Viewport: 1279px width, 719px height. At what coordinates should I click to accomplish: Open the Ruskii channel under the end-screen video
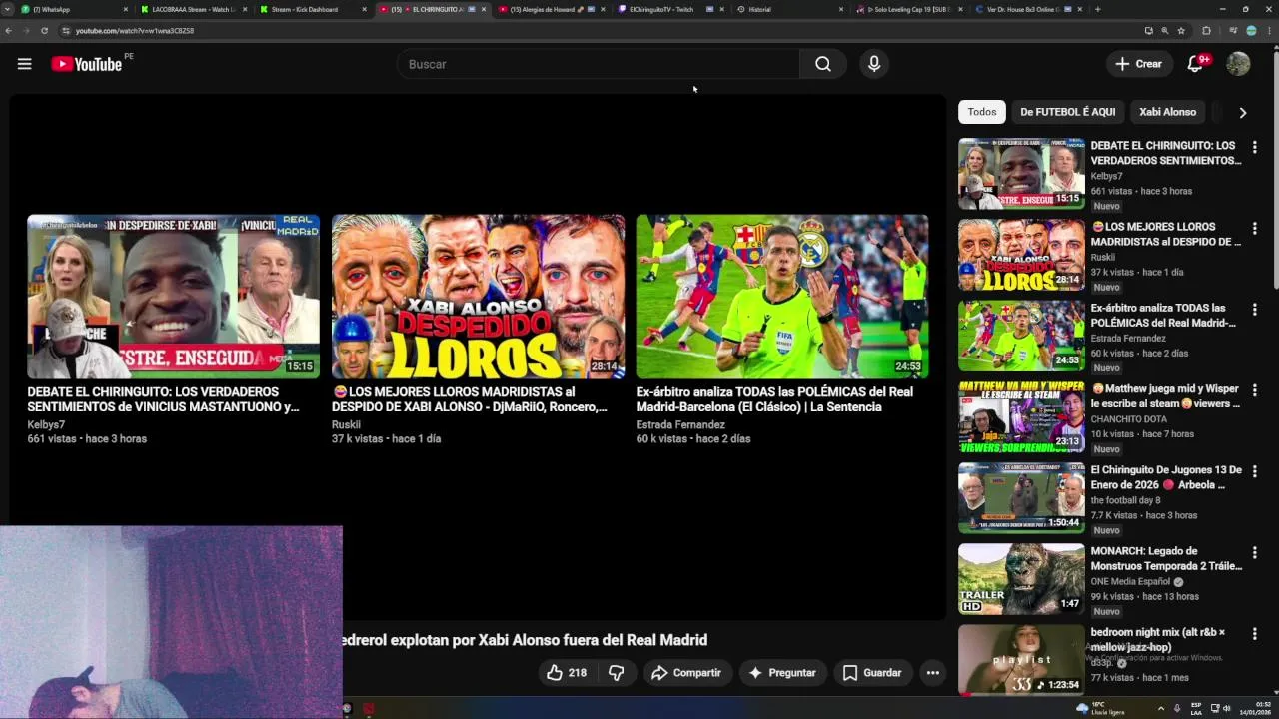point(346,424)
